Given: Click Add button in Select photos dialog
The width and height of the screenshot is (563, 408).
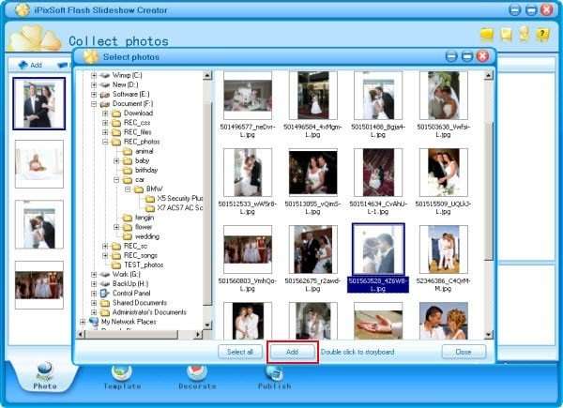Looking at the screenshot, I should (292, 351).
